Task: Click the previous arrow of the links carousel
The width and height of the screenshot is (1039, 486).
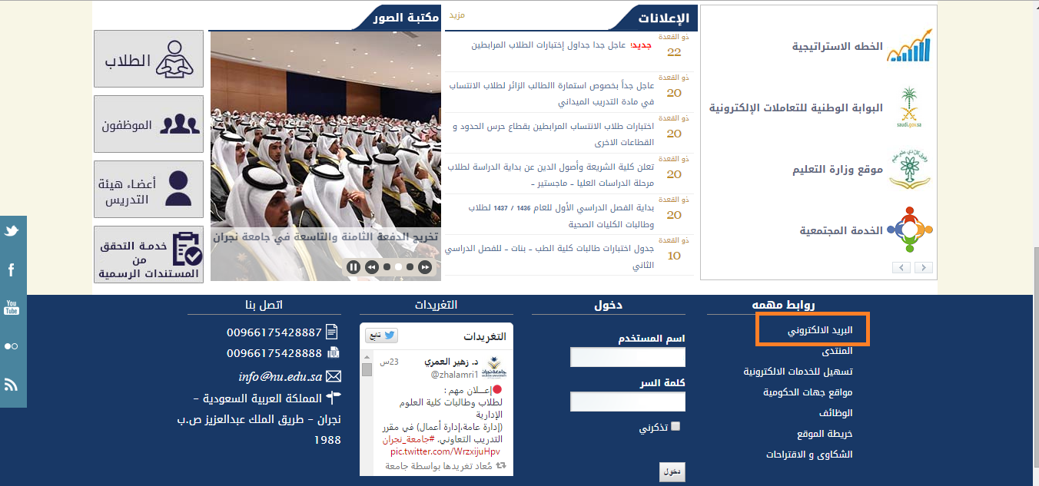Action: coord(902,267)
